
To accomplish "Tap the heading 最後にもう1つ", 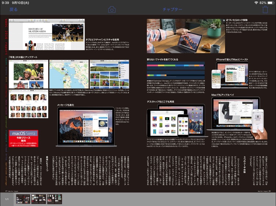I will [47, 163].
